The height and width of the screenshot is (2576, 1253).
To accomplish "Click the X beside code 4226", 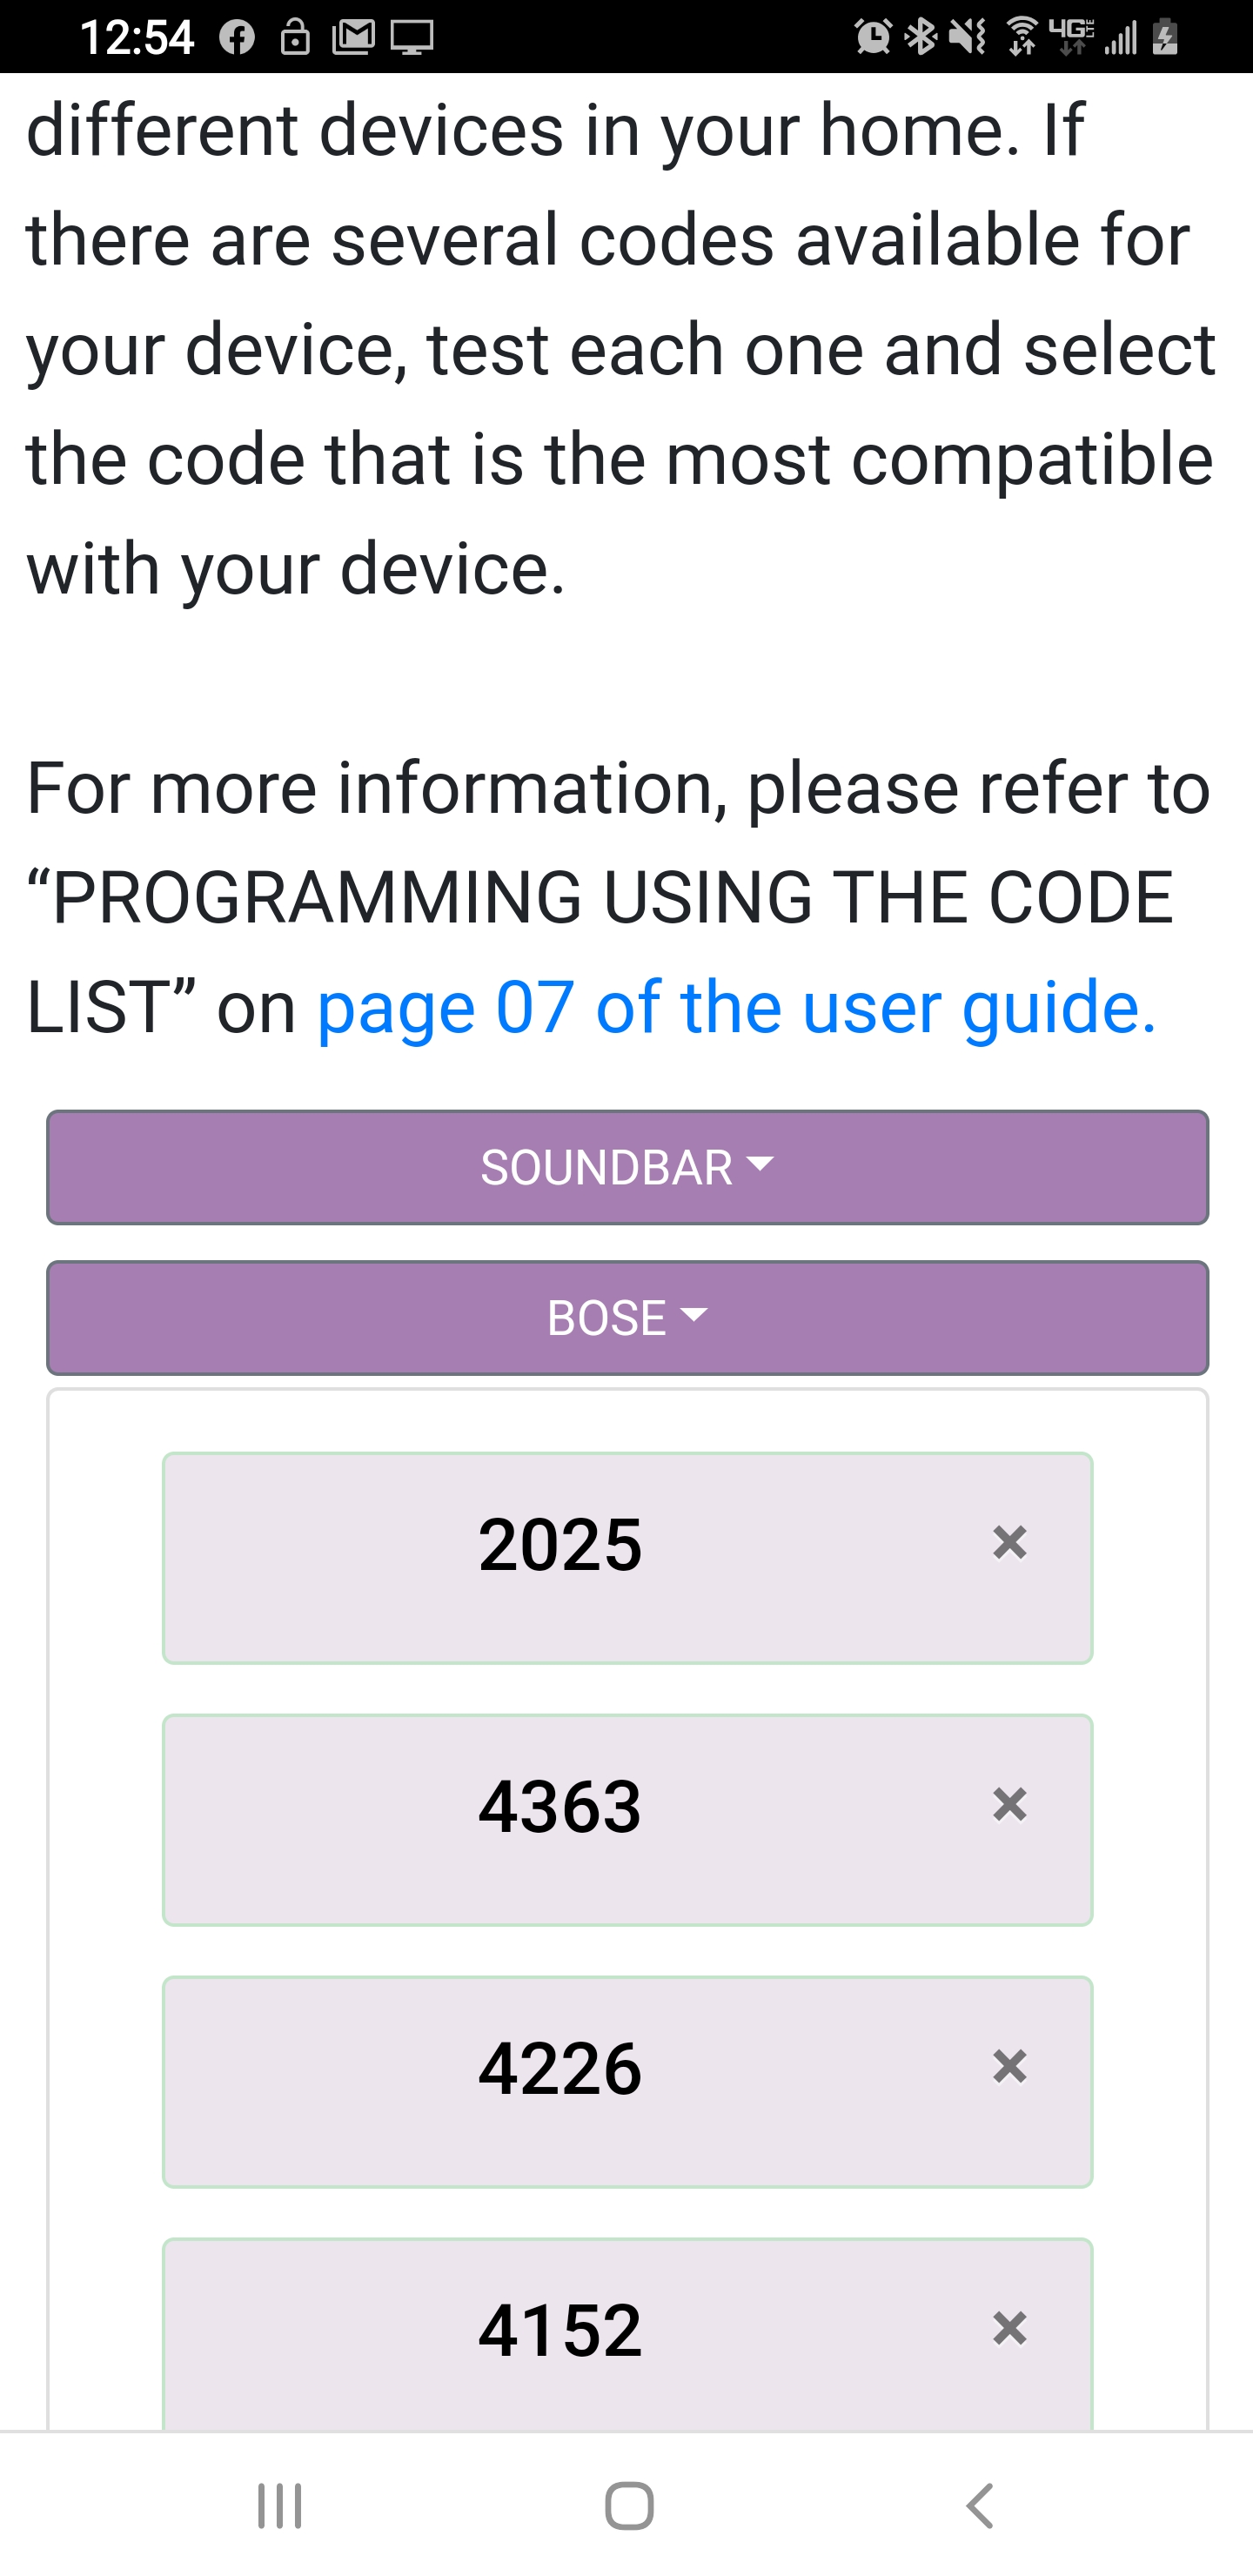I will point(1009,2066).
